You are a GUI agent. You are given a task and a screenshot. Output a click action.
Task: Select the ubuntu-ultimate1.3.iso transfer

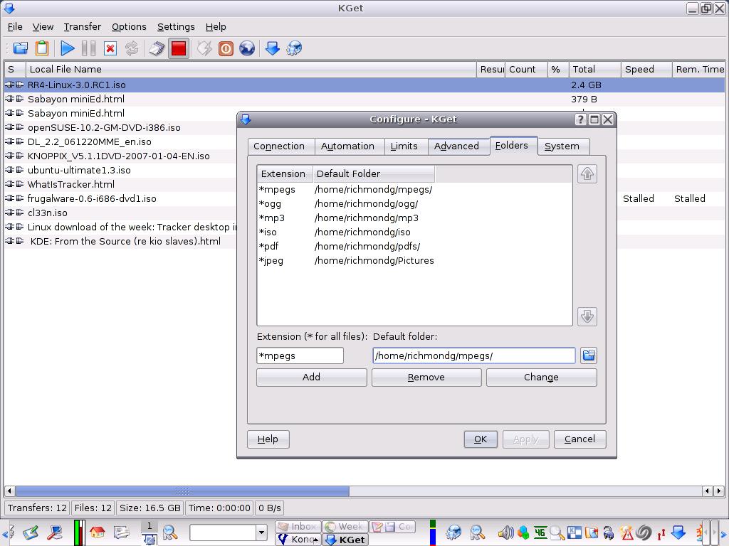[121, 171]
